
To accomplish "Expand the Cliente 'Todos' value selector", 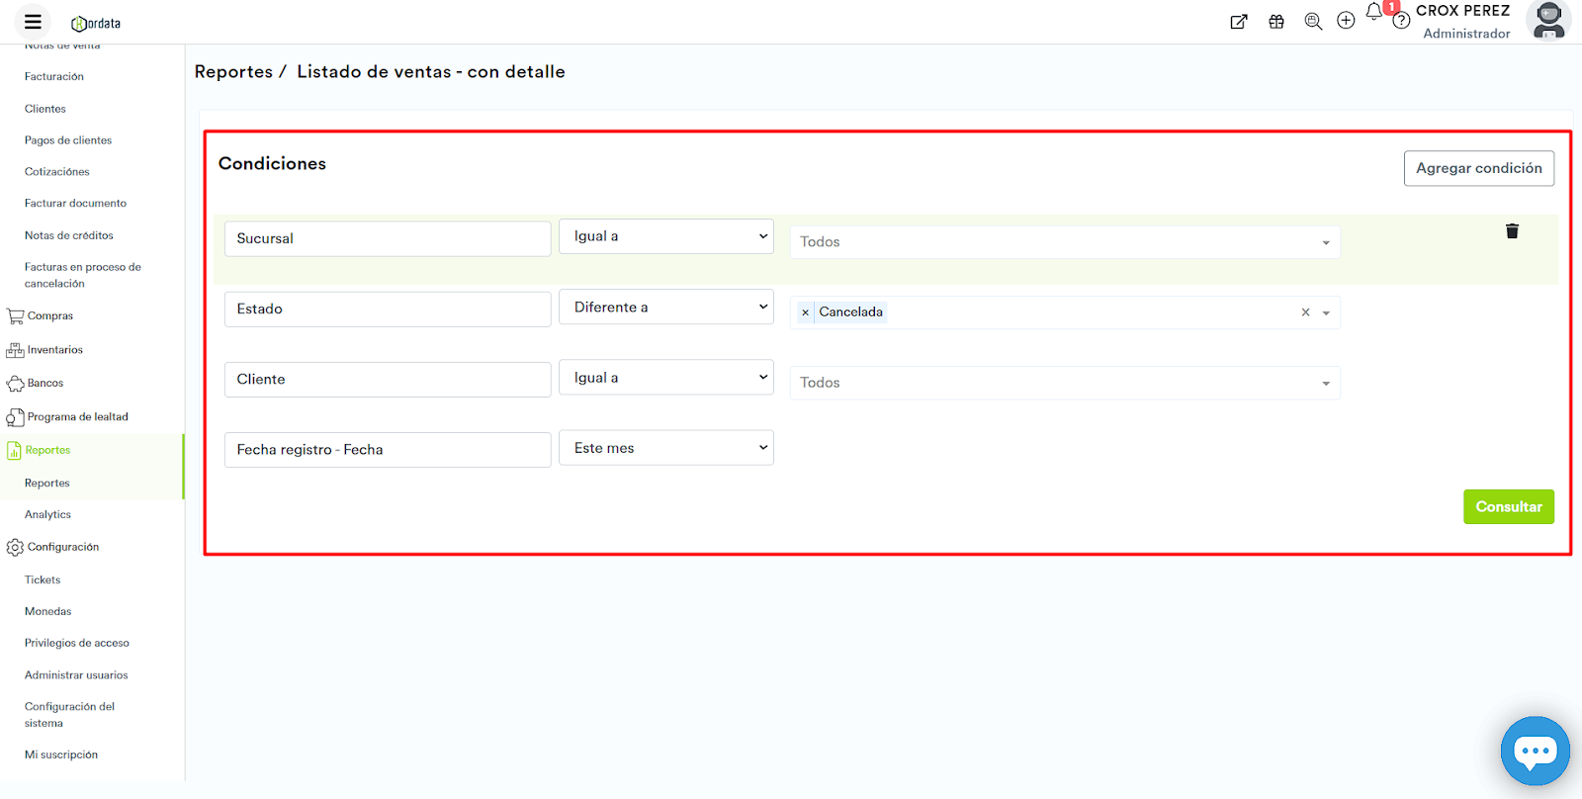I will tap(1064, 383).
